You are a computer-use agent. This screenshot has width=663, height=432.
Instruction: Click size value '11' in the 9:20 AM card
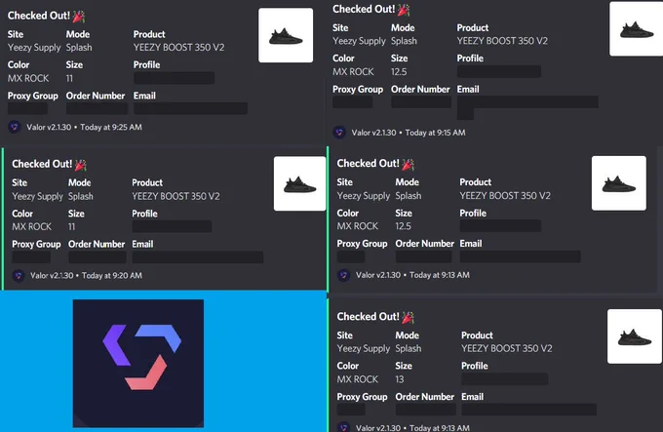pos(72,227)
